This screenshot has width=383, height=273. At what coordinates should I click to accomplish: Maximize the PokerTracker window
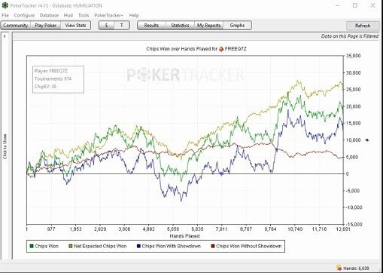coord(355,5)
